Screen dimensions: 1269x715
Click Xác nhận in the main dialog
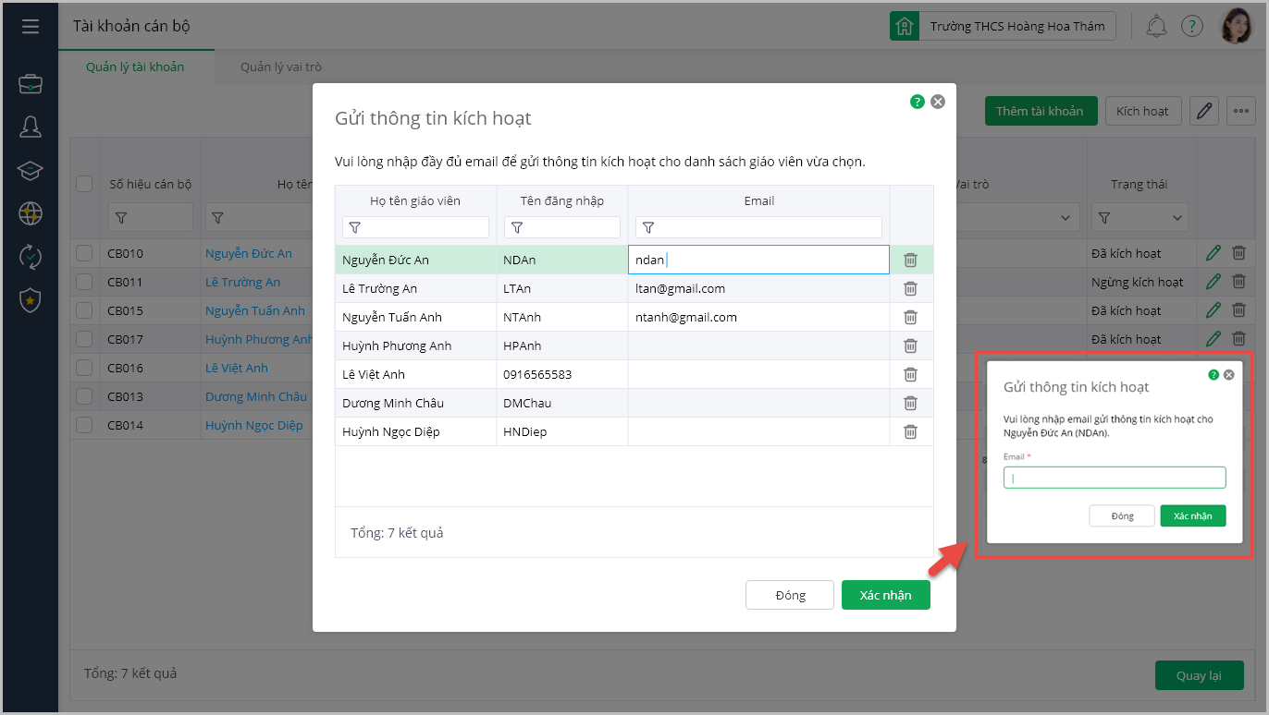[x=885, y=595]
